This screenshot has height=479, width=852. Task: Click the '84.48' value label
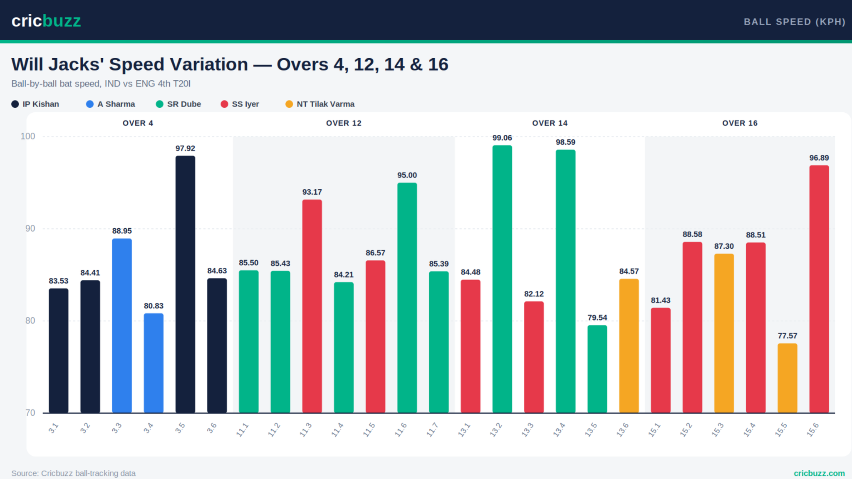pos(471,272)
